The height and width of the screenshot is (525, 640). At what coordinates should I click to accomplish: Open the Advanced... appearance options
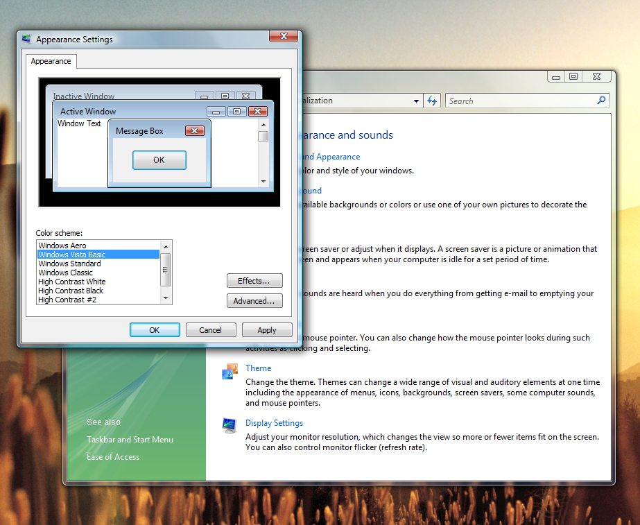pyautogui.click(x=254, y=301)
